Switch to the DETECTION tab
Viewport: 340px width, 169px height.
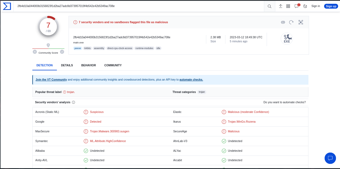point(44,65)
